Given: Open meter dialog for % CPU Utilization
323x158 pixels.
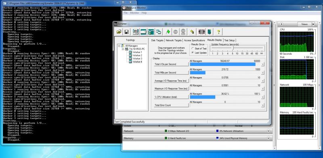Looking at the screenshot, I should [263, 97].
